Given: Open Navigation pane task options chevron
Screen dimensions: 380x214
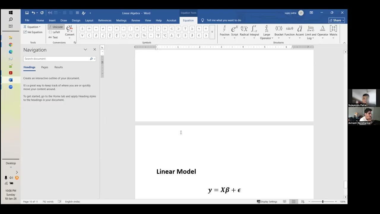Looking at the screenshot, I should tap(85, 50).
